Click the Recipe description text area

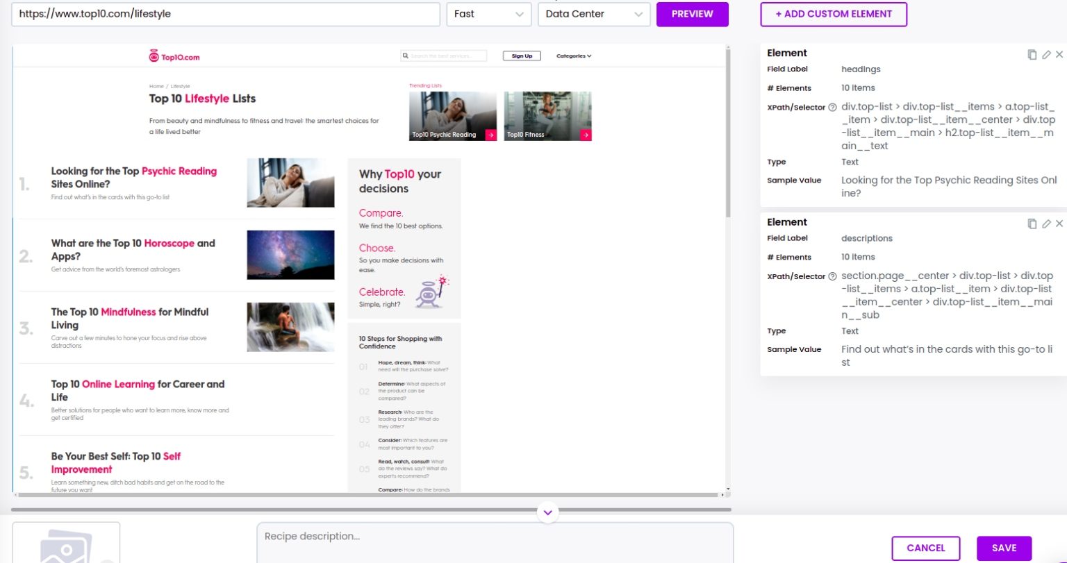pyautogui.click(x=495, y=542)
